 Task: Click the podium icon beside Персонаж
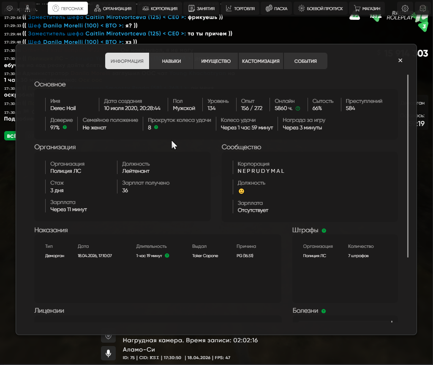(x=27, y=8)
